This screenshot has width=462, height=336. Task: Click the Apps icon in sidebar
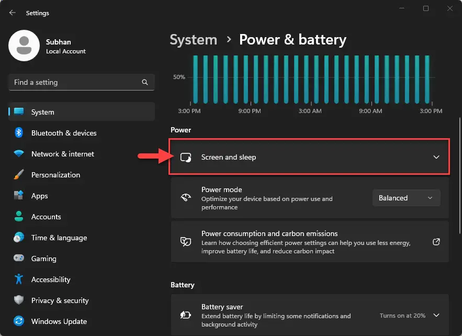[19, 195]
